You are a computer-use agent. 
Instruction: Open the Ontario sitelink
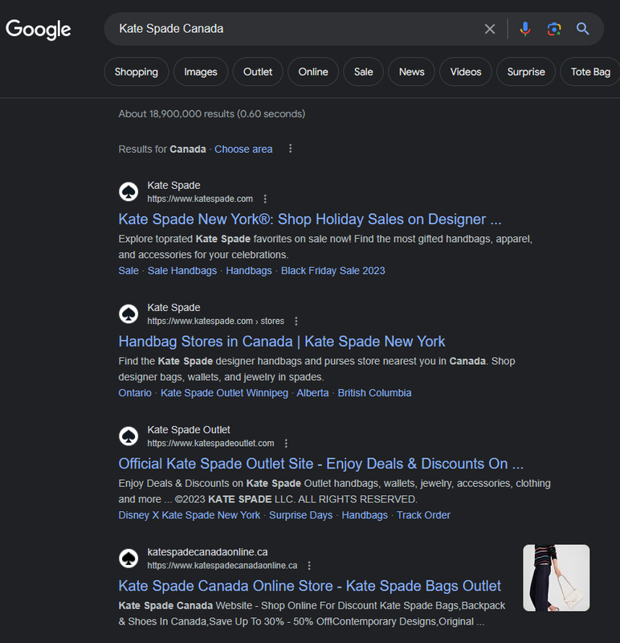pos(135,393)
